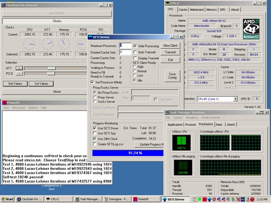Click the green square CPU tray icon
Viewport: 271px width, 203px height.
200,199
